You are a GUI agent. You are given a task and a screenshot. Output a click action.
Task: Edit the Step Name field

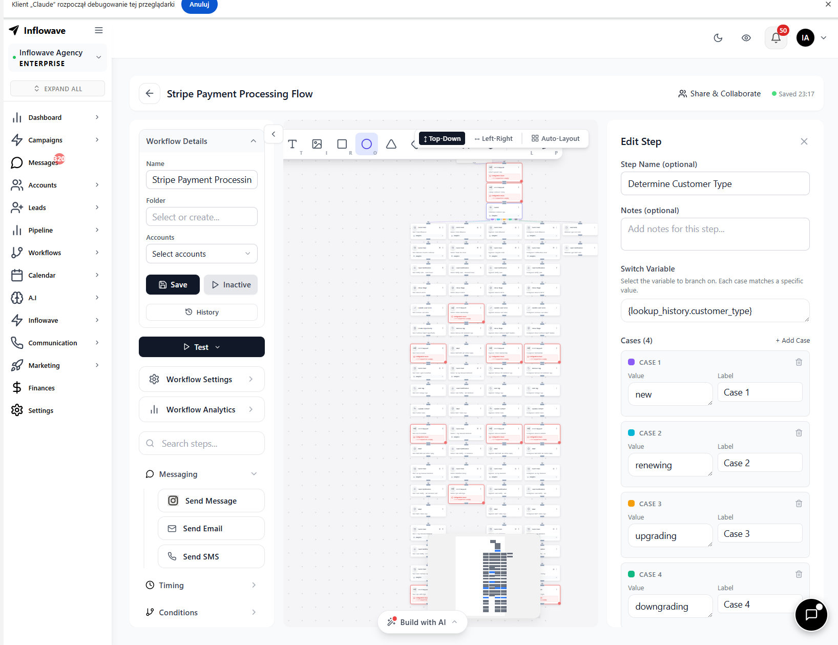coord(715,183)
